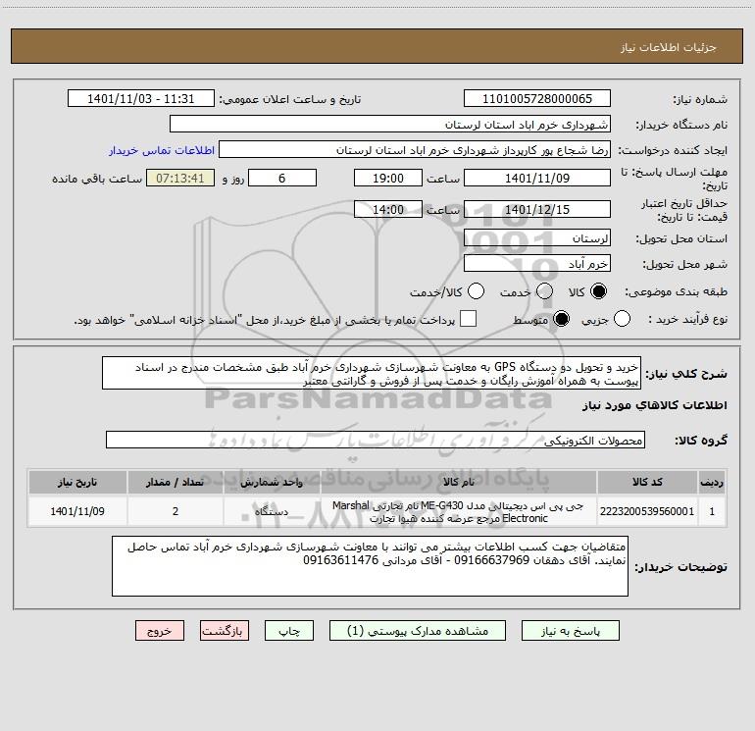Click the نام کالا column header
Screen dimensions: 755x731
coord(459,482)
